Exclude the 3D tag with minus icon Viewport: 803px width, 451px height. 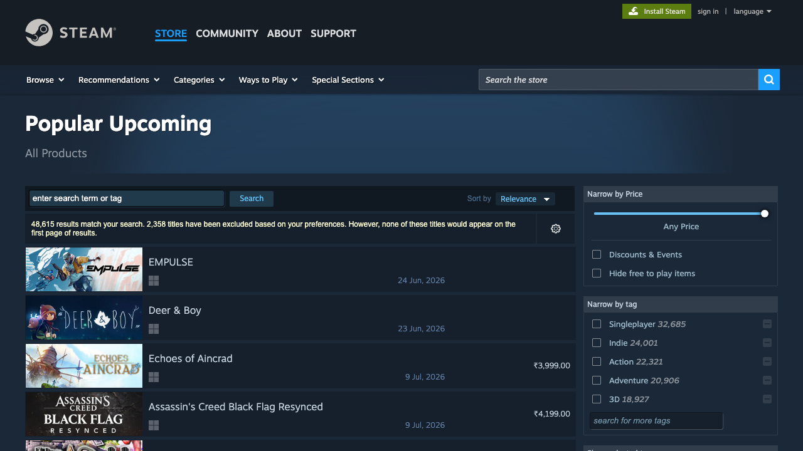click(767, 399)
